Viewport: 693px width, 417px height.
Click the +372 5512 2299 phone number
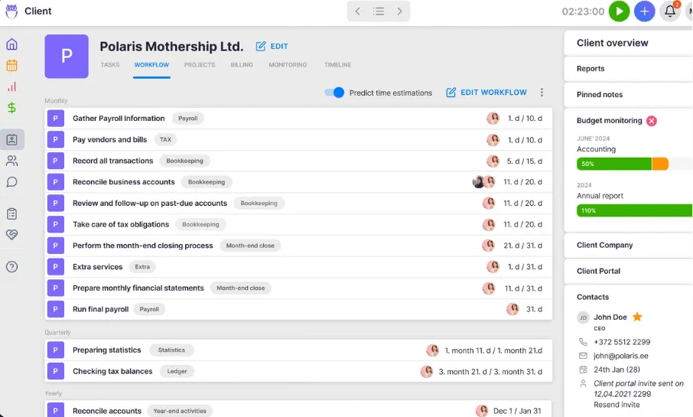pos(622,342)
